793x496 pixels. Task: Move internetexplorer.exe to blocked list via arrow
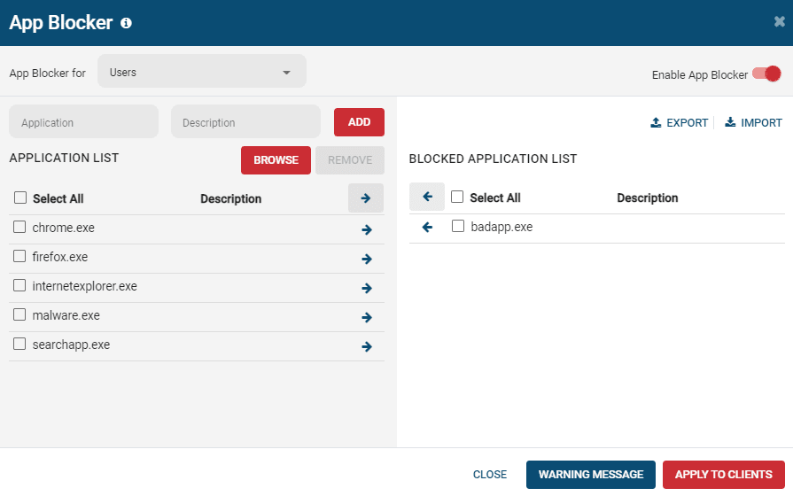click(x=366, y=289)
